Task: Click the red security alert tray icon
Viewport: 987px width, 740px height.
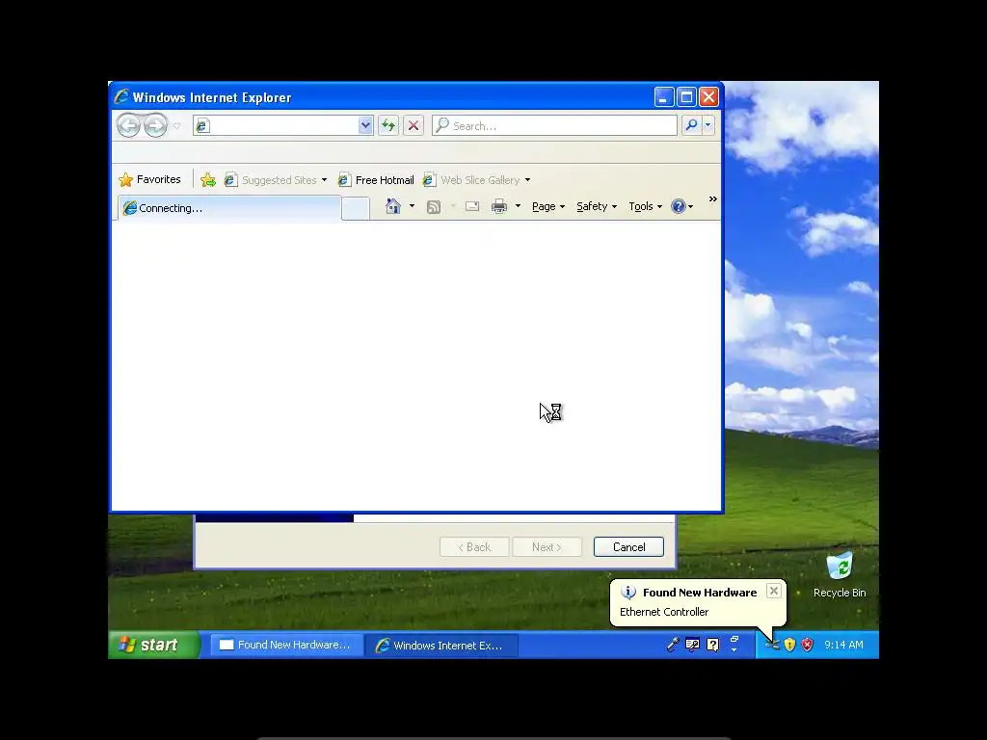Action: [808, 645]
